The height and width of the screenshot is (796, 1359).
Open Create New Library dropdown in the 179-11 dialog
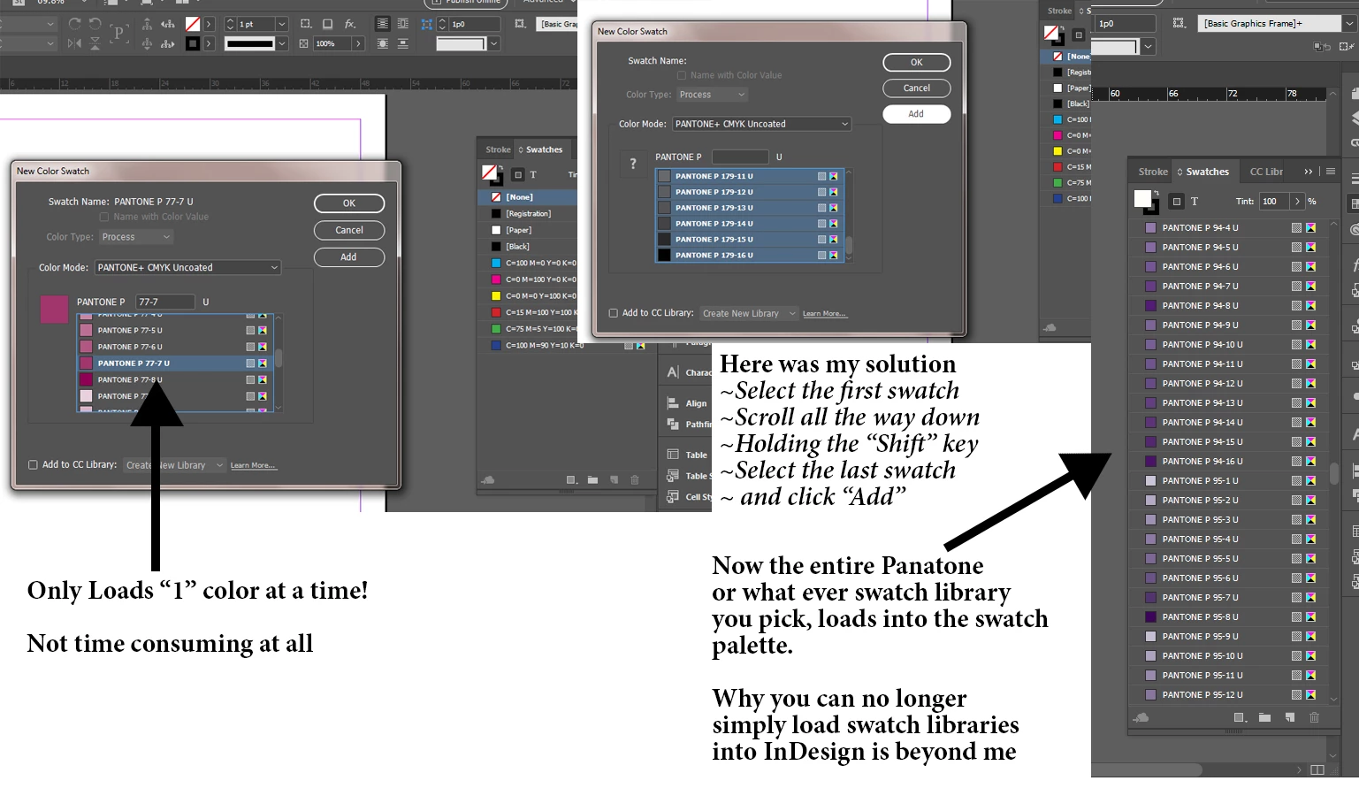(749, 313)
